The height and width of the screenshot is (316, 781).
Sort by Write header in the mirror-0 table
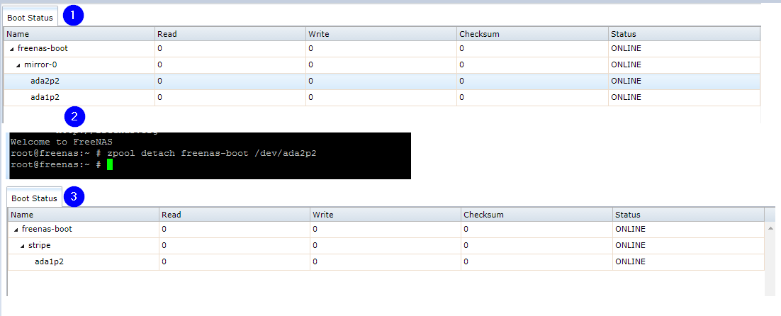pyautogui.click(x=381, y=34)
